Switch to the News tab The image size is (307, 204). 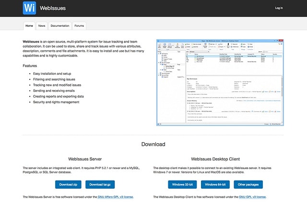[42, 26]
